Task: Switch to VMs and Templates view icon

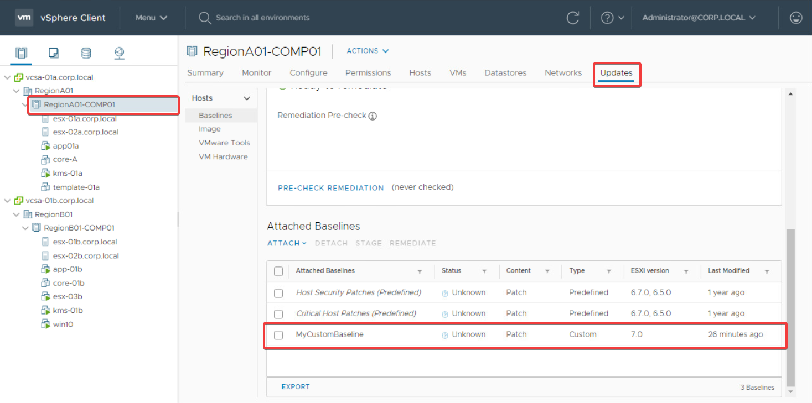Action: click(54, 53)
